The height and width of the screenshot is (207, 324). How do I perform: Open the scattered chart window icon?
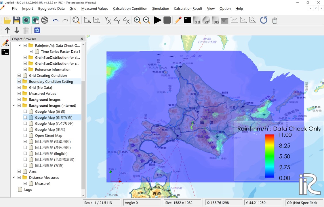243,20
